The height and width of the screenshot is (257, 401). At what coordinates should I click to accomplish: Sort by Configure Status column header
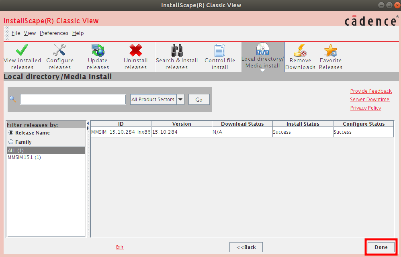click(x=363, y=124)
